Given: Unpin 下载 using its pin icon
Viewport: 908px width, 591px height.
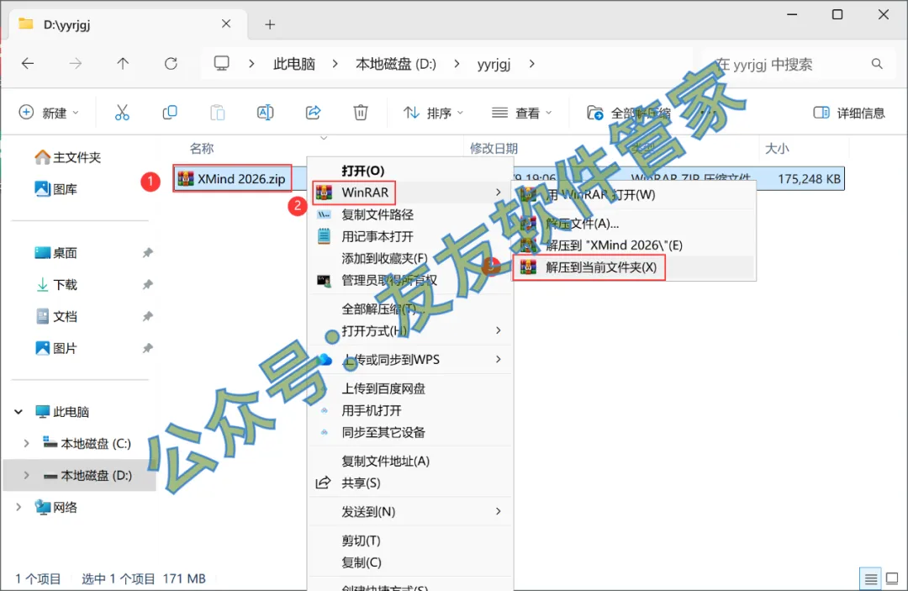Looking at the screenshot, I should [x=148, y=285].
